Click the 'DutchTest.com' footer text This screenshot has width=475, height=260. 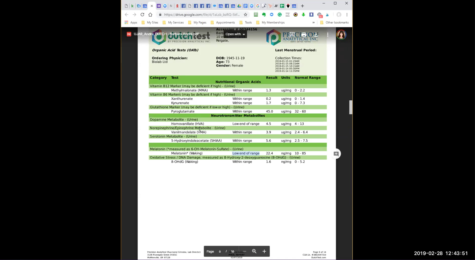(x=319, y=258)
